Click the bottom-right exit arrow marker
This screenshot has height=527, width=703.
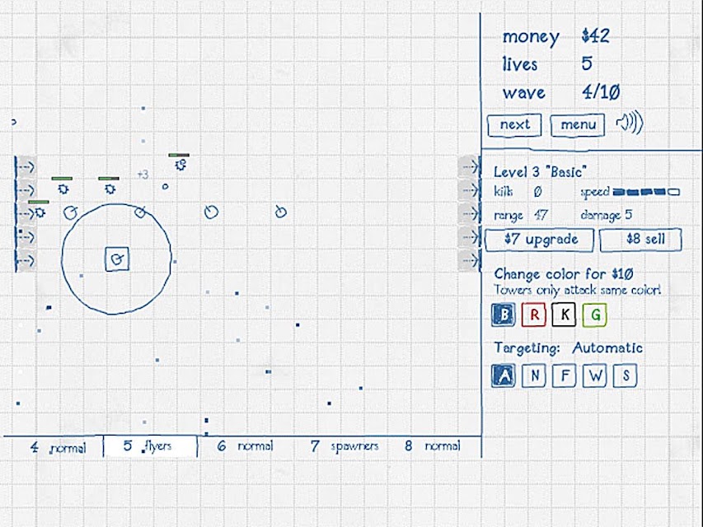coord(469,260)
